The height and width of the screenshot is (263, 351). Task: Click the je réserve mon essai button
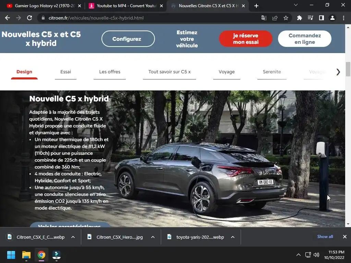pyautogui.click(x=246, y=39)
